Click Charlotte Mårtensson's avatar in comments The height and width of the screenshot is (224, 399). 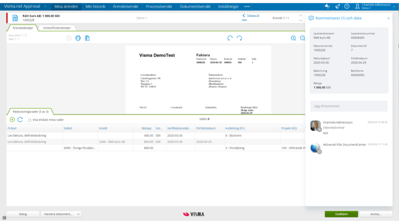pyautogui.click(x=315, y=126)
